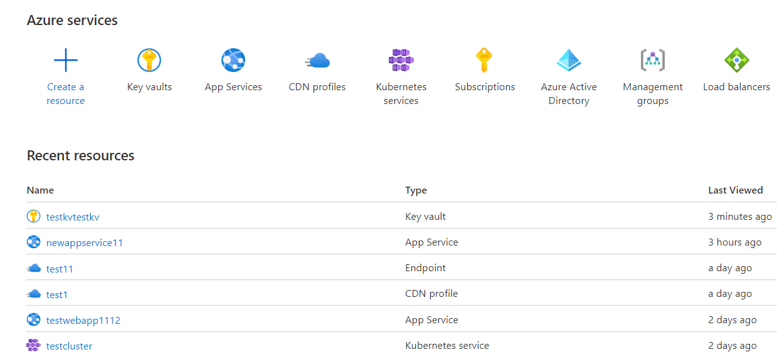The height and width of the screenshot is (357, 777).
Task: Click the Create a resource plus icon
Action: (65, 61)
